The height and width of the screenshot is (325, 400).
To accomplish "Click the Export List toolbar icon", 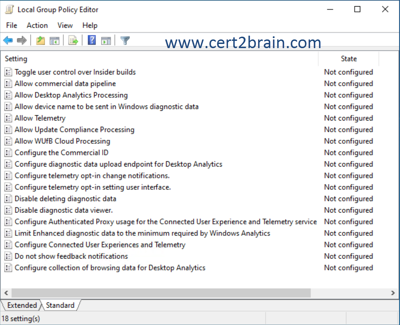I will click(x=73, y=40).
